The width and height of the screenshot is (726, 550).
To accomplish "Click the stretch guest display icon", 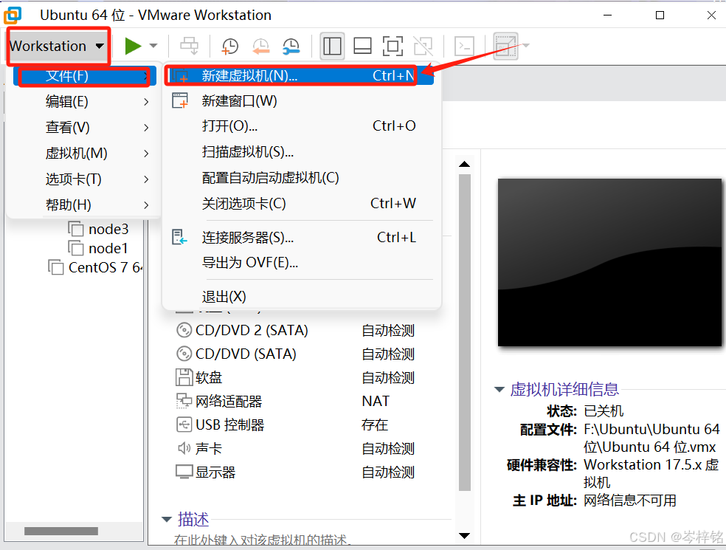I will click(x=505, y=46).
